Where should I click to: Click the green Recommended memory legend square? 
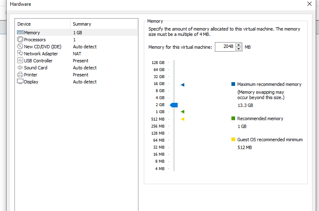(233, 119)
